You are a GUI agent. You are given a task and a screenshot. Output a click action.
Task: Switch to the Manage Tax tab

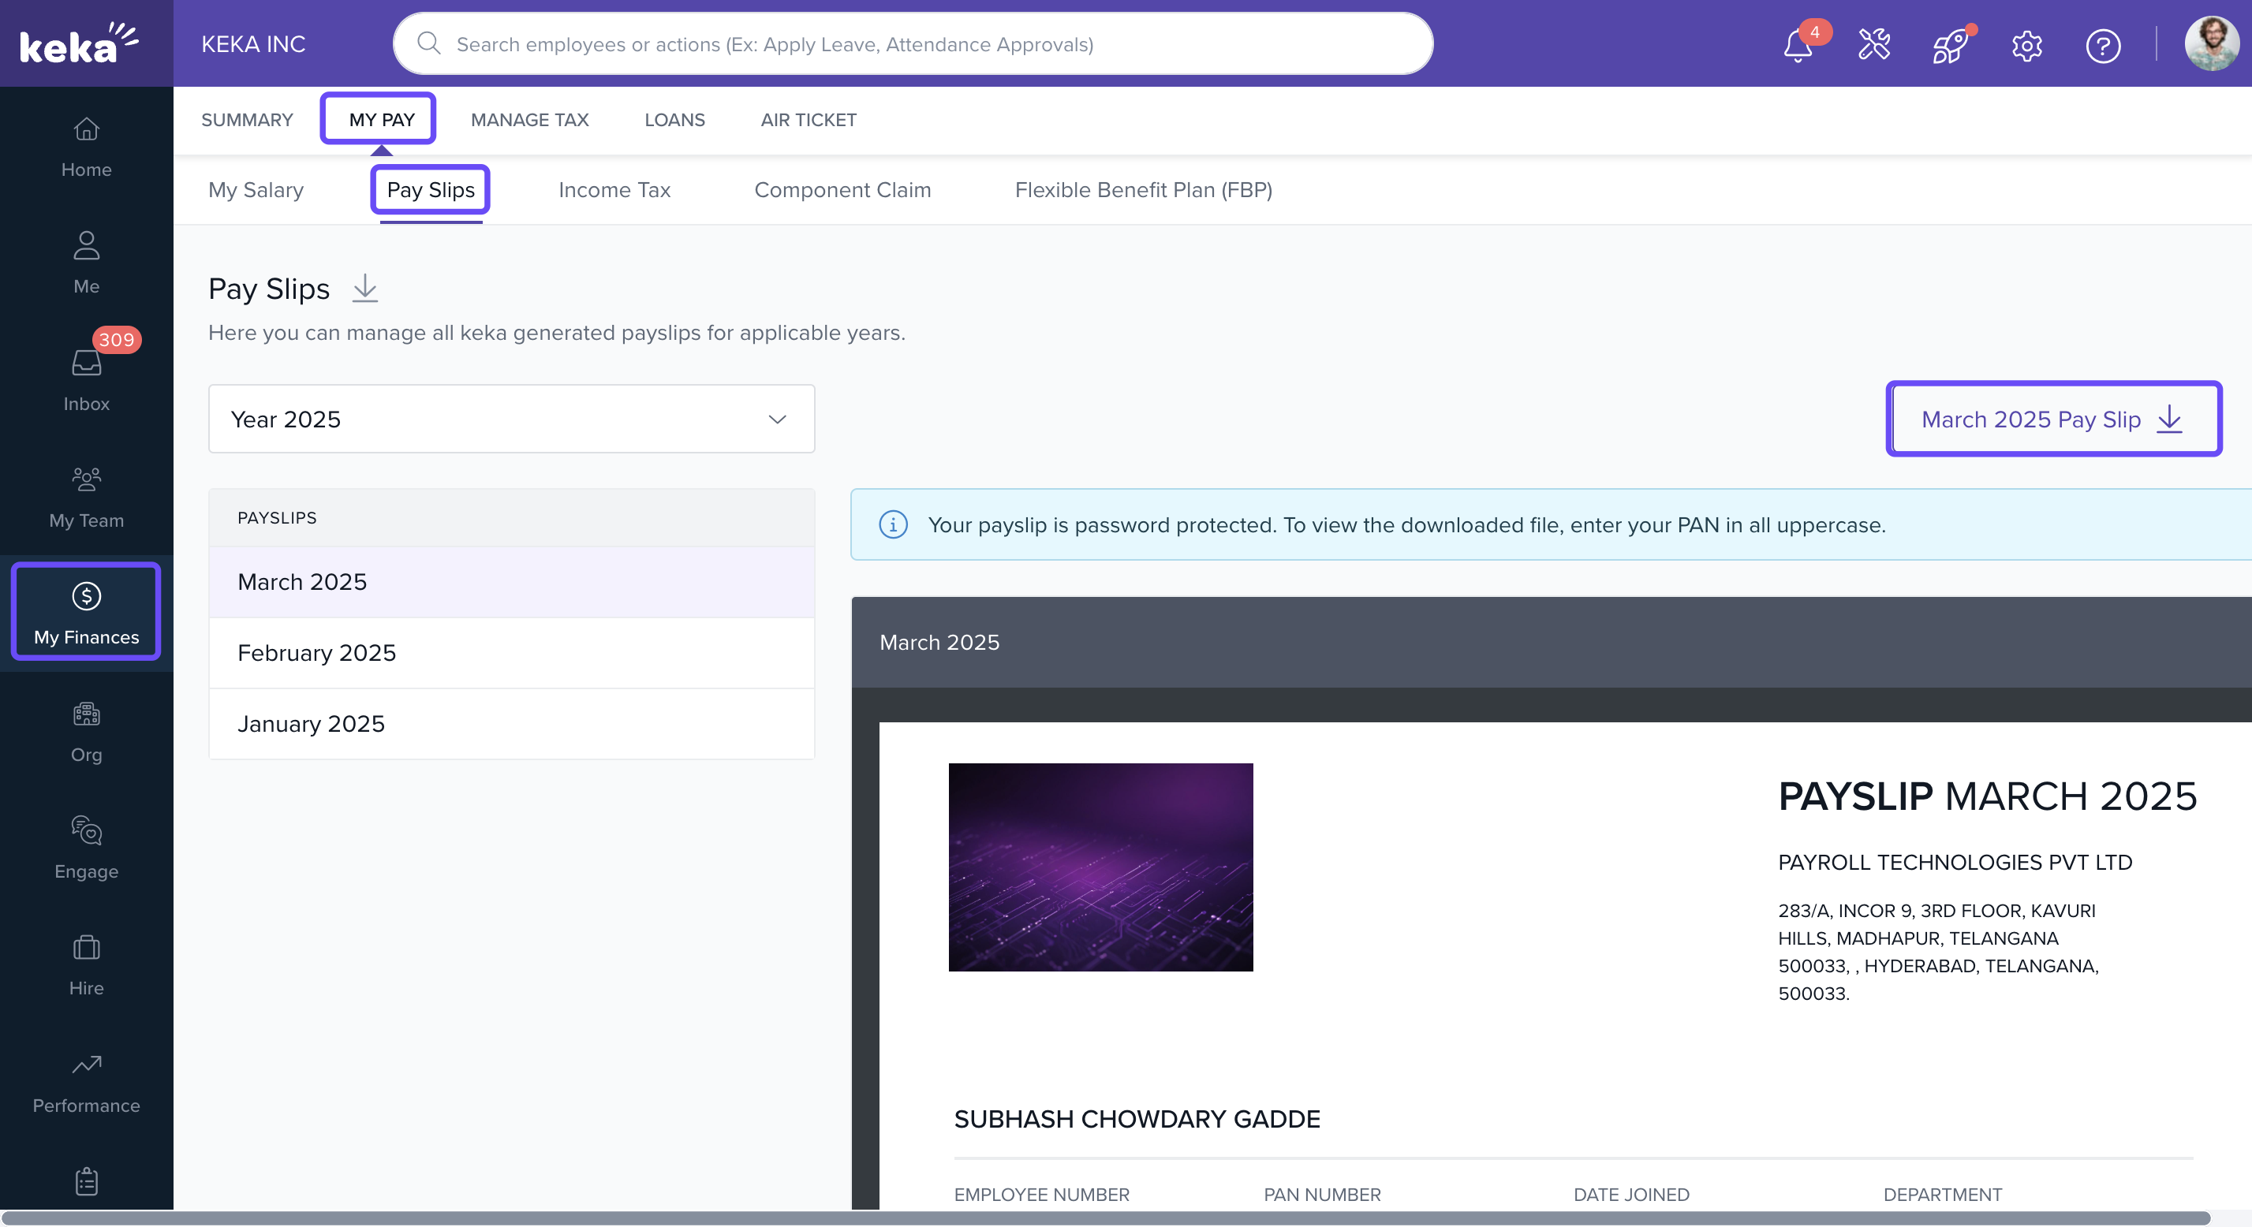click(530, 120)
